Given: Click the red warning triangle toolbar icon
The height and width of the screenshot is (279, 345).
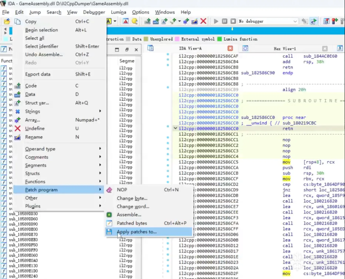Looking at the screenshot, I should pos(126,22).
